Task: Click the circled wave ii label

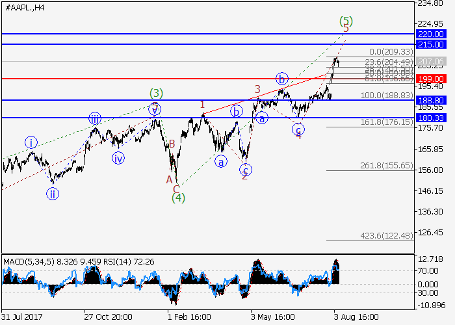Action: pos(53,194)
